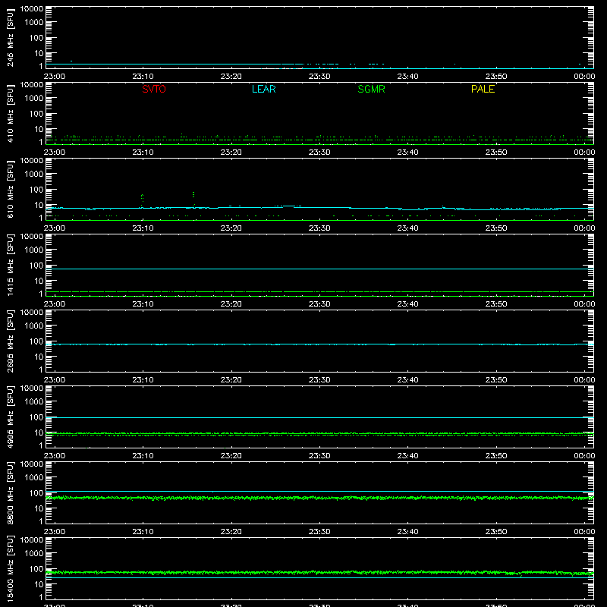Click the 100 value on the 610 MHz axis
The width and height of the screenshot is (607, 607).
click(36, 190)
